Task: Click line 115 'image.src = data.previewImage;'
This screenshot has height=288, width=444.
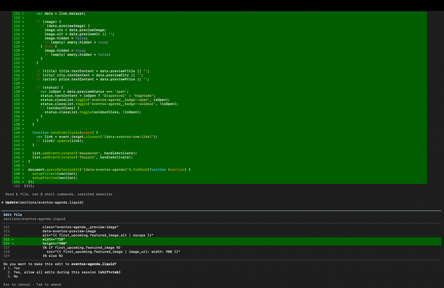Action: click(x=75, y=30)
